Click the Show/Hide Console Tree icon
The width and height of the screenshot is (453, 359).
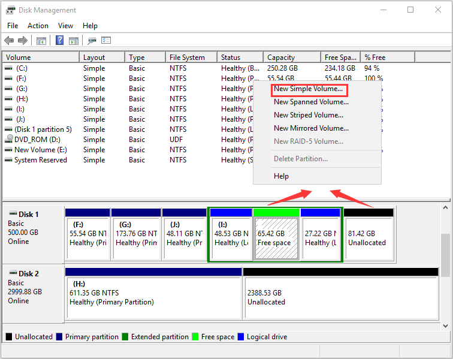(41, 41)
